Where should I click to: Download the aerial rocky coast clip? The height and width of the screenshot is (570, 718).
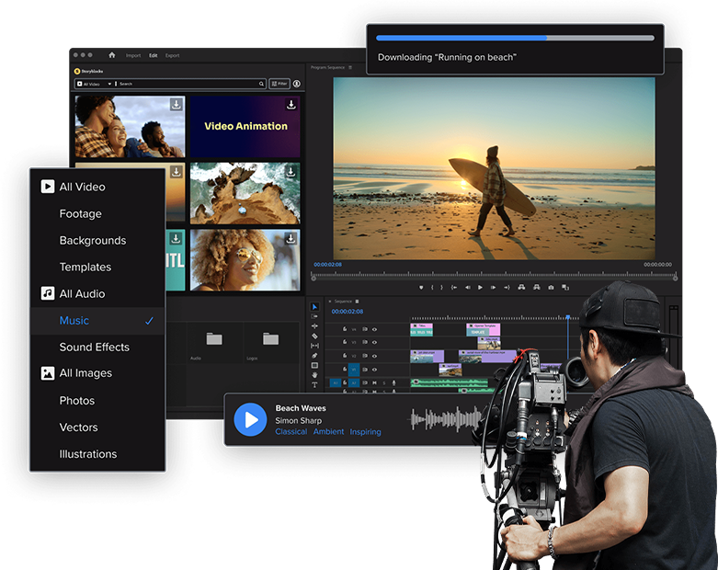291,172
